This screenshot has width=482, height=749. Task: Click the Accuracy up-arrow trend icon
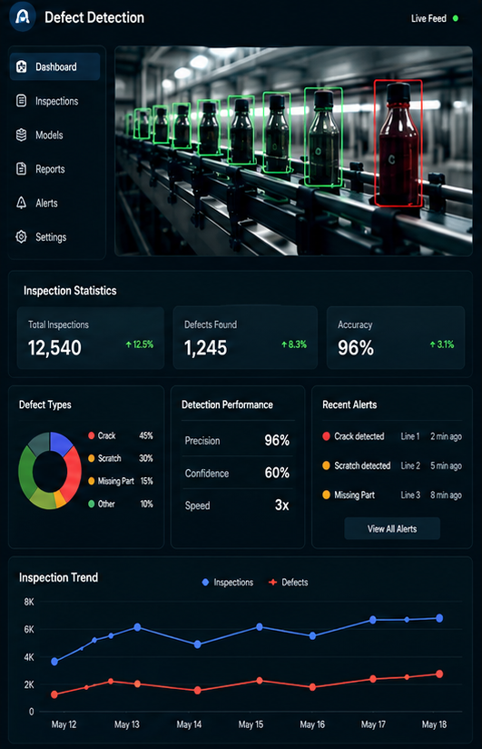tap(432, 344)
